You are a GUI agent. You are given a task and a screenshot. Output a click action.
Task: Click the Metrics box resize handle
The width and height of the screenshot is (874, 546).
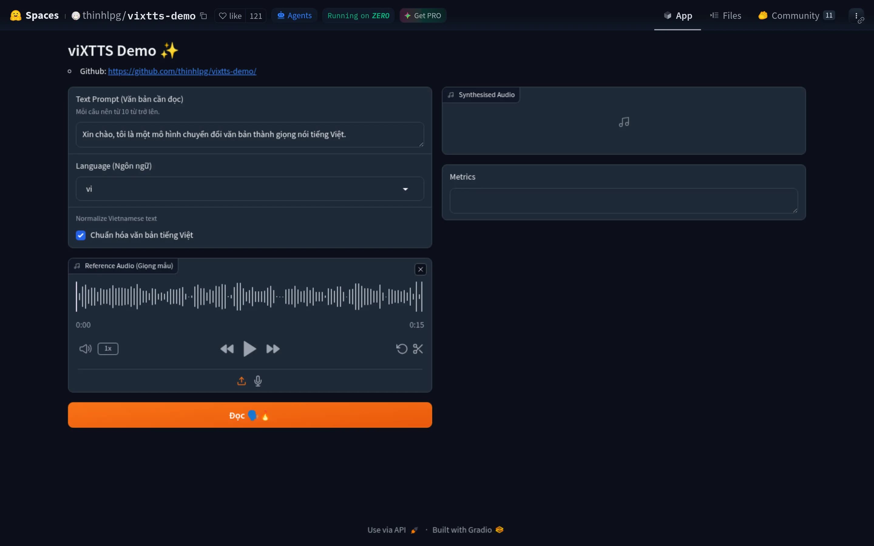795,211
